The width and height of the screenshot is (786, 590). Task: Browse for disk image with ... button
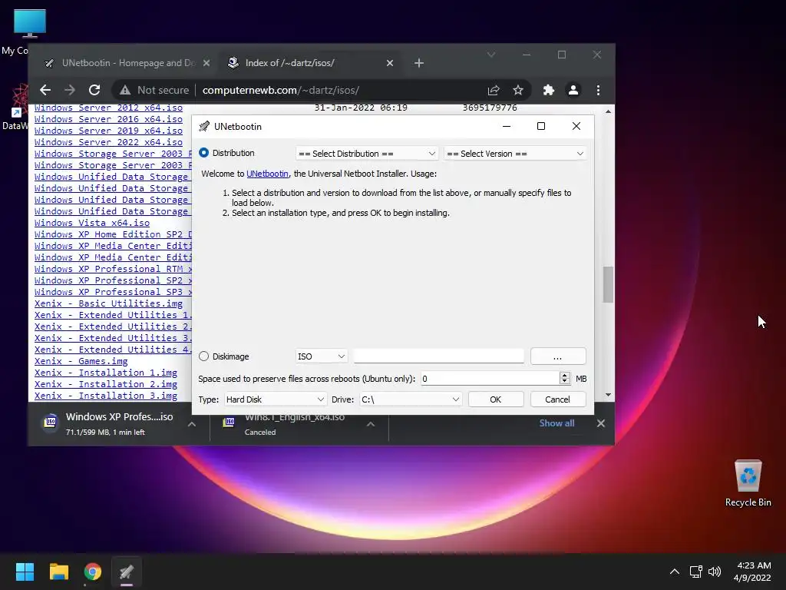(558, 356)
